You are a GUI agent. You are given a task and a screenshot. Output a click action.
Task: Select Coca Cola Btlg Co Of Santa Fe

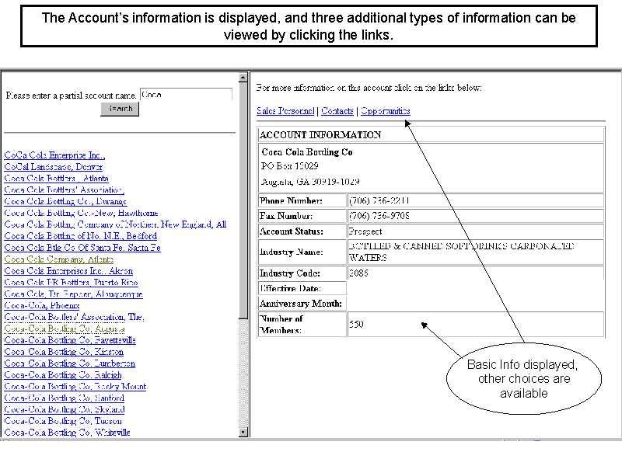[x=82, y=248]
